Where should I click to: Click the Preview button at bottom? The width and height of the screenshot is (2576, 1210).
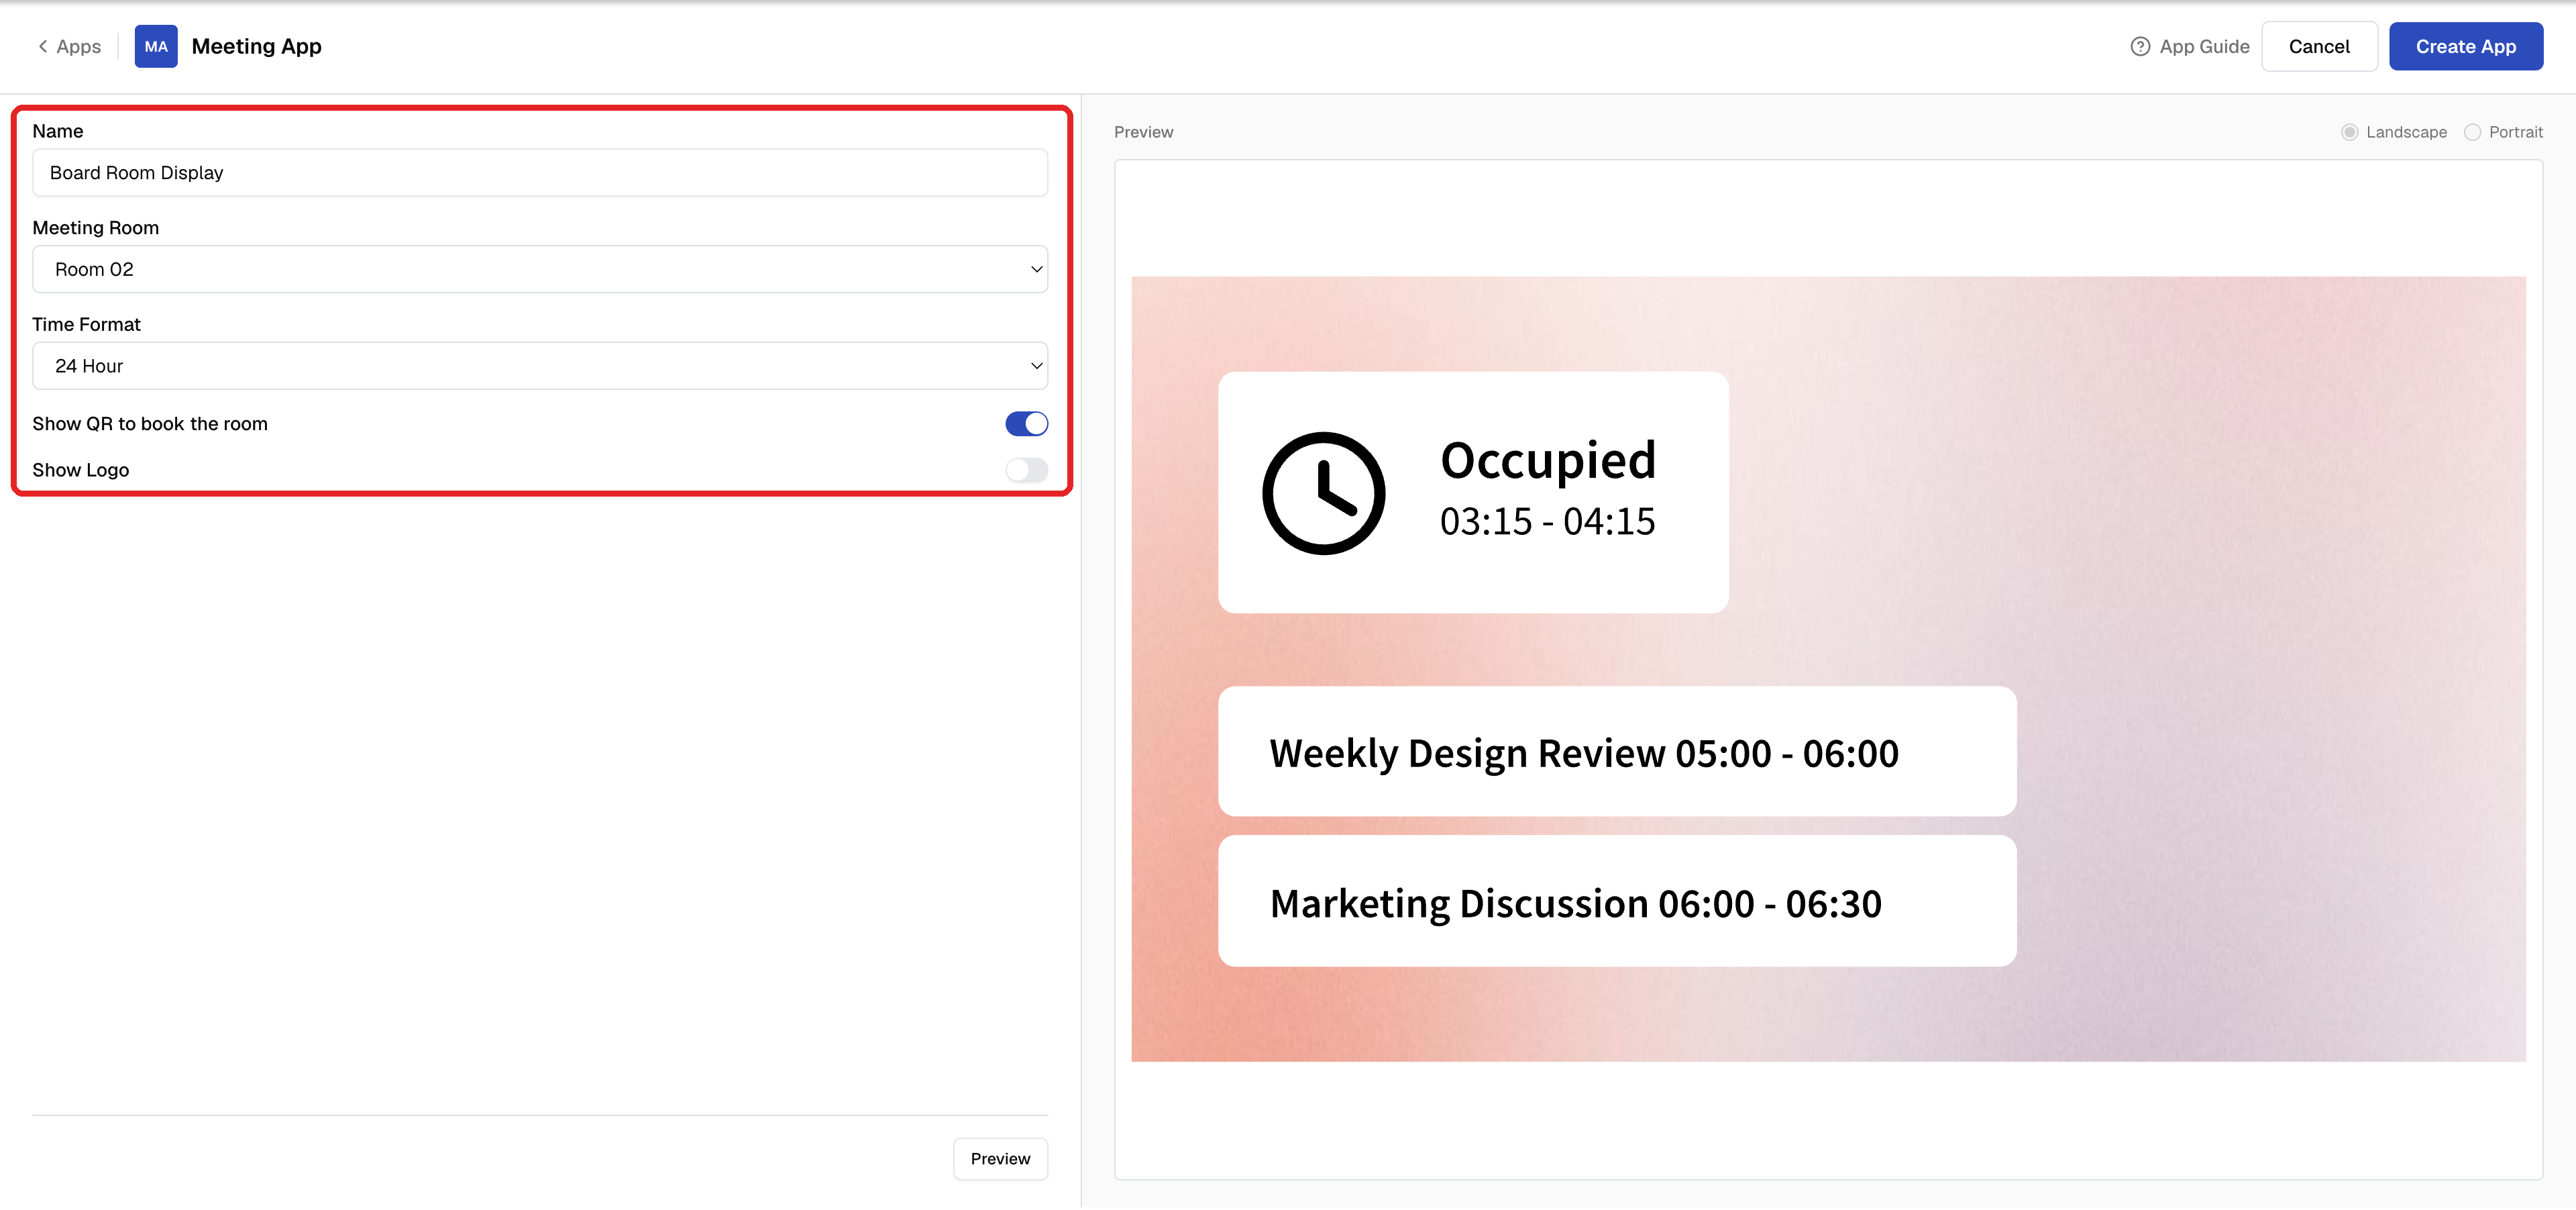tap(1000, 1158)
